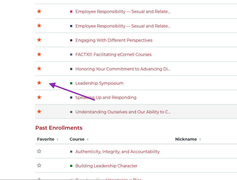Toggle favorite star for Speaking Up and Responding

[39, 97]
